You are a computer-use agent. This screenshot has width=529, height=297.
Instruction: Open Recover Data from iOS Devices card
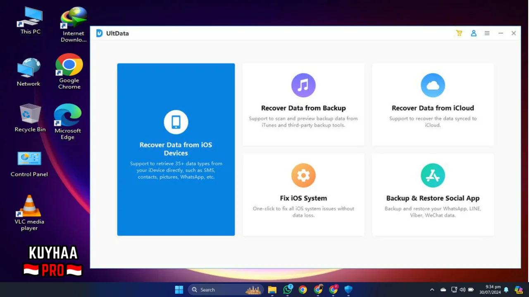[176, 149]
